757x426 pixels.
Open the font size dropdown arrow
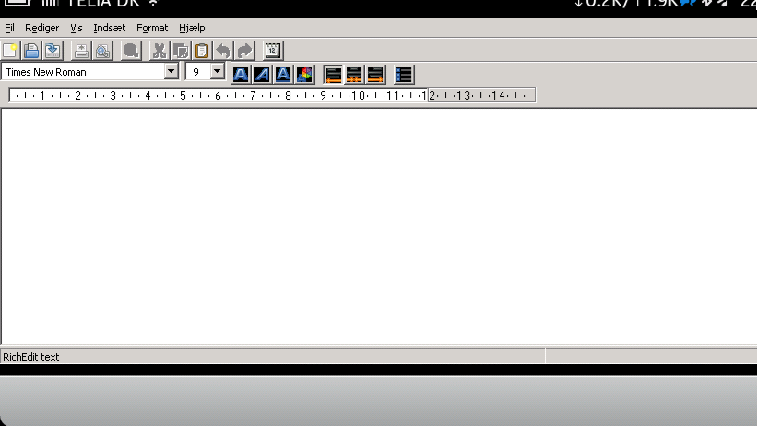(x=218, y=71)
